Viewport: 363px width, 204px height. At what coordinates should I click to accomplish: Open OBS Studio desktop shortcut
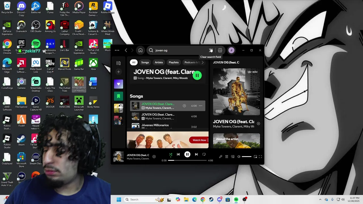pos(36,27)
